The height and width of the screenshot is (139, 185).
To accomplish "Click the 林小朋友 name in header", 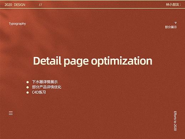I will point(174,5).
